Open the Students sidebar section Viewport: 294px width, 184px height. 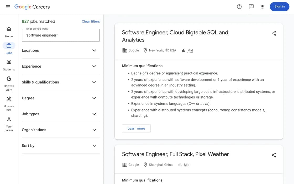pyautogui.click(x=9, y=65)
